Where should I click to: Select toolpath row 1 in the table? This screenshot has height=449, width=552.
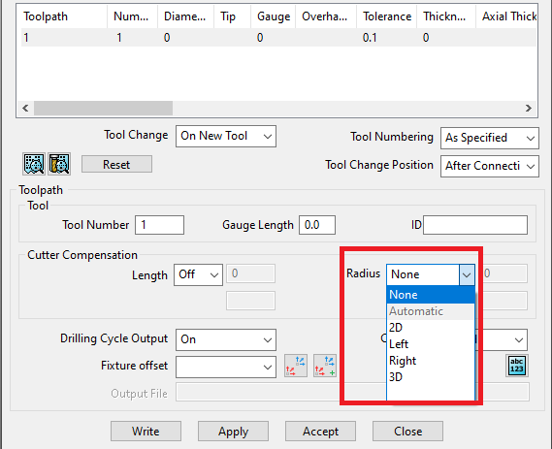click(x=278, y=38)
